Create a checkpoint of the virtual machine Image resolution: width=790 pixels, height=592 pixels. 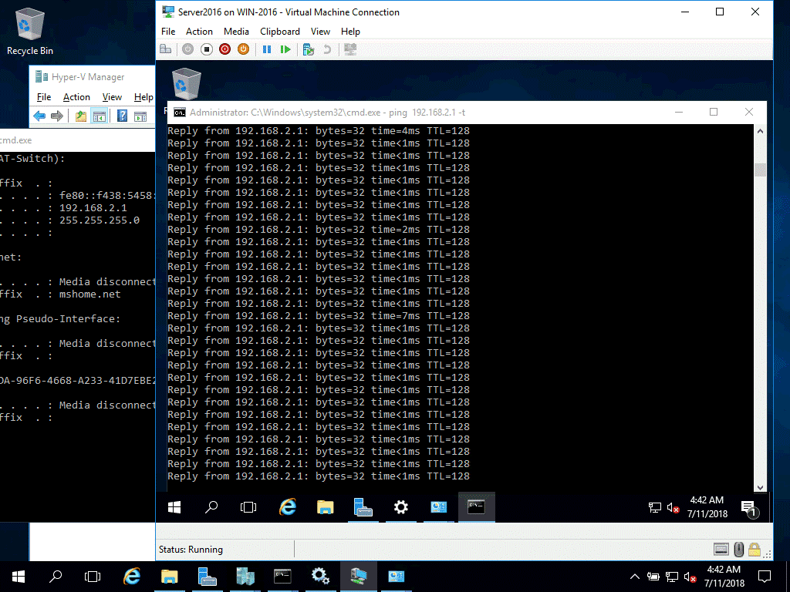[308, 49]
